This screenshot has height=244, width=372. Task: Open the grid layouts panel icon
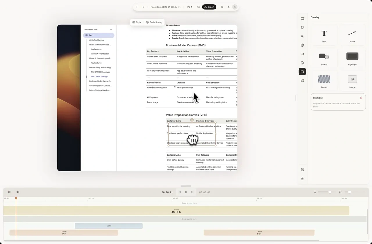[x=302, y=81]
